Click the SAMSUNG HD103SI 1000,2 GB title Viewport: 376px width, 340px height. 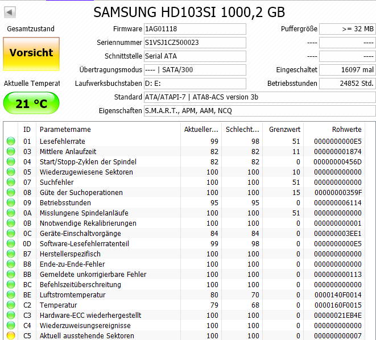coord(189,12)
